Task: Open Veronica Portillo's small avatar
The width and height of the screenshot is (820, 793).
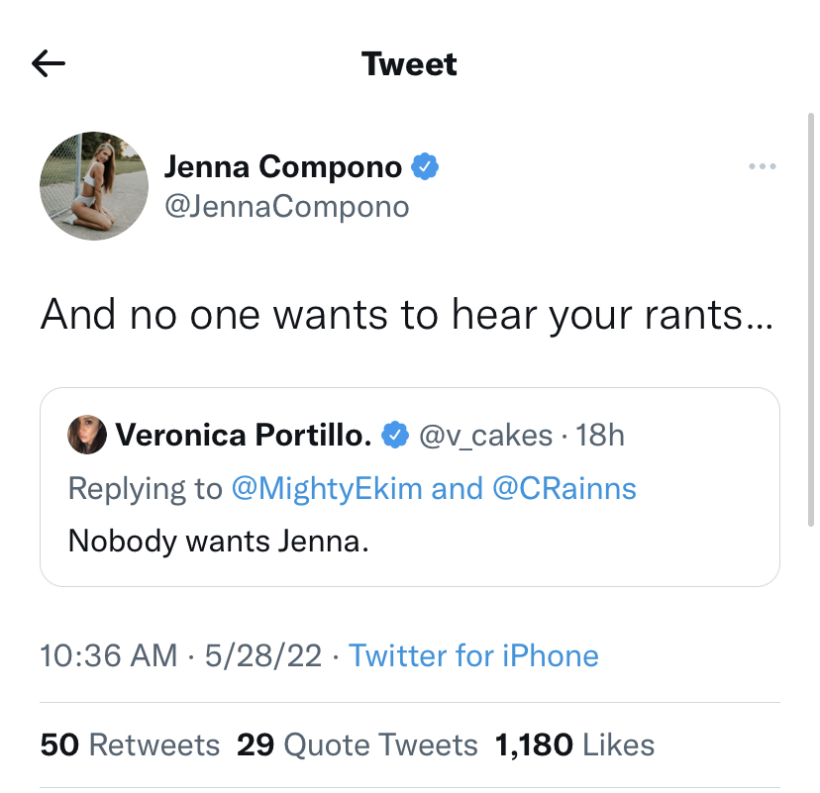Action: pyautogui.click(x=87, y=435)
